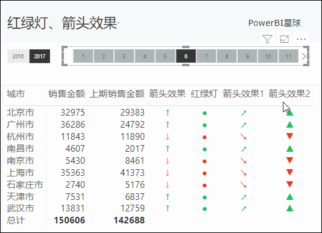Viewport: 322px width, 233px height.
Task: Click the 红绿灯 column header
Action: point(204,94)
